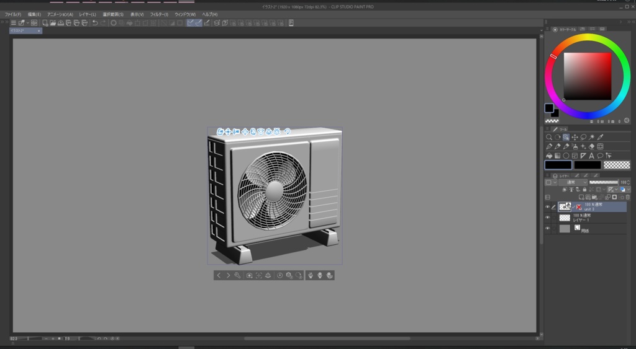Select the Lasso selection tool
636x349 pixels.
tap(583, 138)
